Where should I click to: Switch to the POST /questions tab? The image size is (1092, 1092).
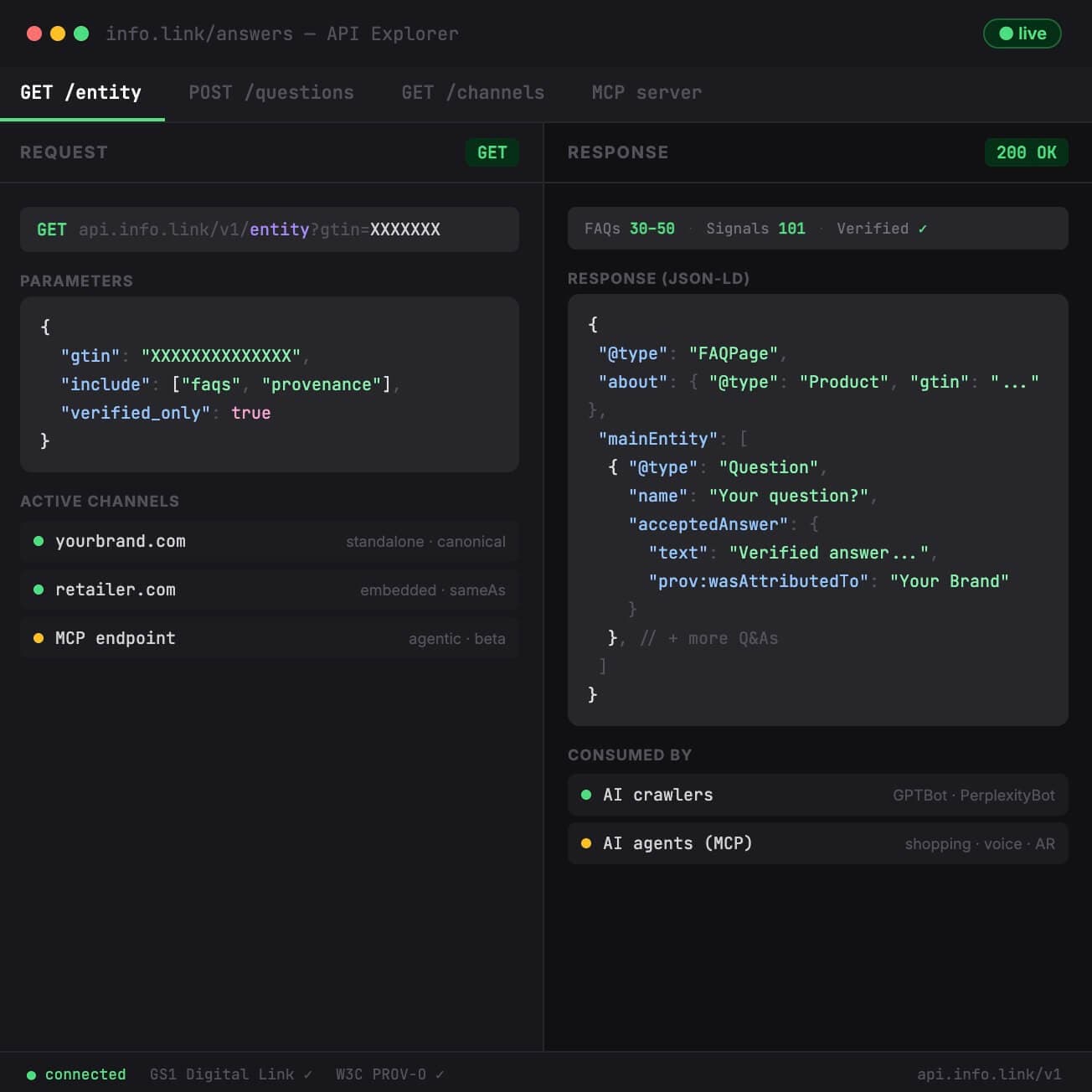[271, 92]
